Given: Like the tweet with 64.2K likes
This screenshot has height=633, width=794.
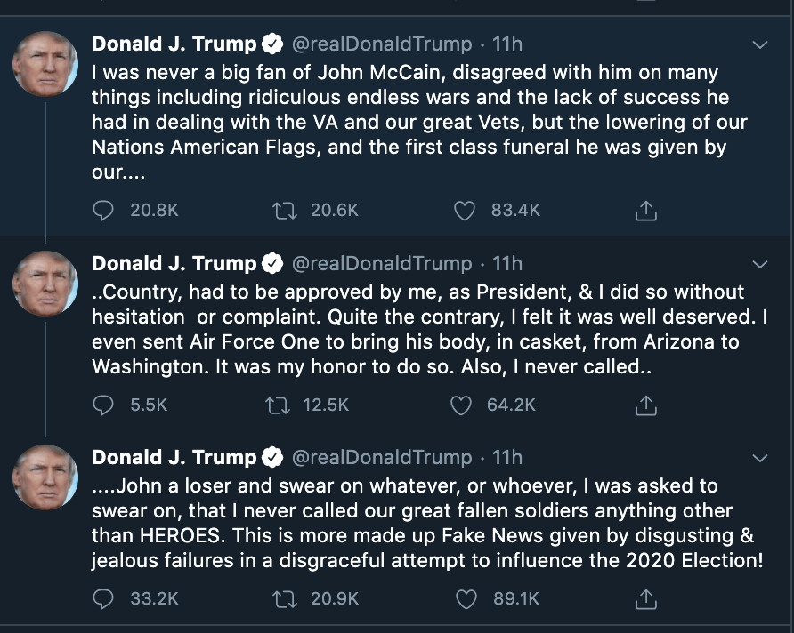Looking at the screenshot, I should pyautogui.click(x=460, y=405).
